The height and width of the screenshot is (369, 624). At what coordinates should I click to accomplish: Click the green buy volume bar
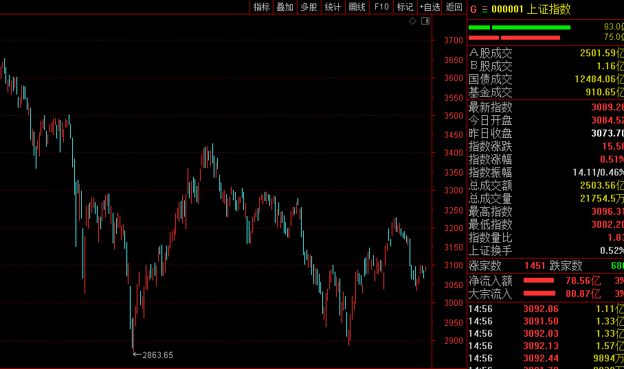coord(531,27)
